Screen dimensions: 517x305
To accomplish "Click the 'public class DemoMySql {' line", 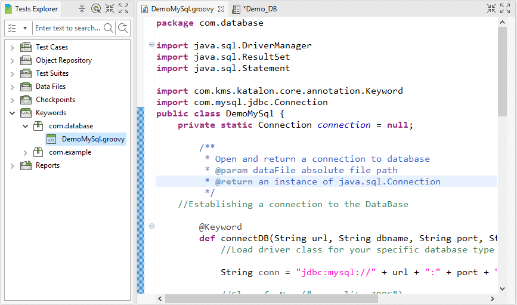I will [220, 114].
